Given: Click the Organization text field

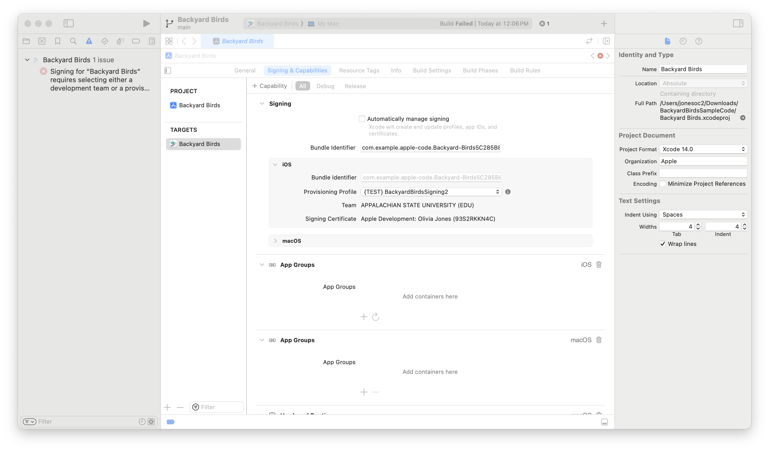Looking at the screenshot, I should pyautogui.click(x=703, y=161).
